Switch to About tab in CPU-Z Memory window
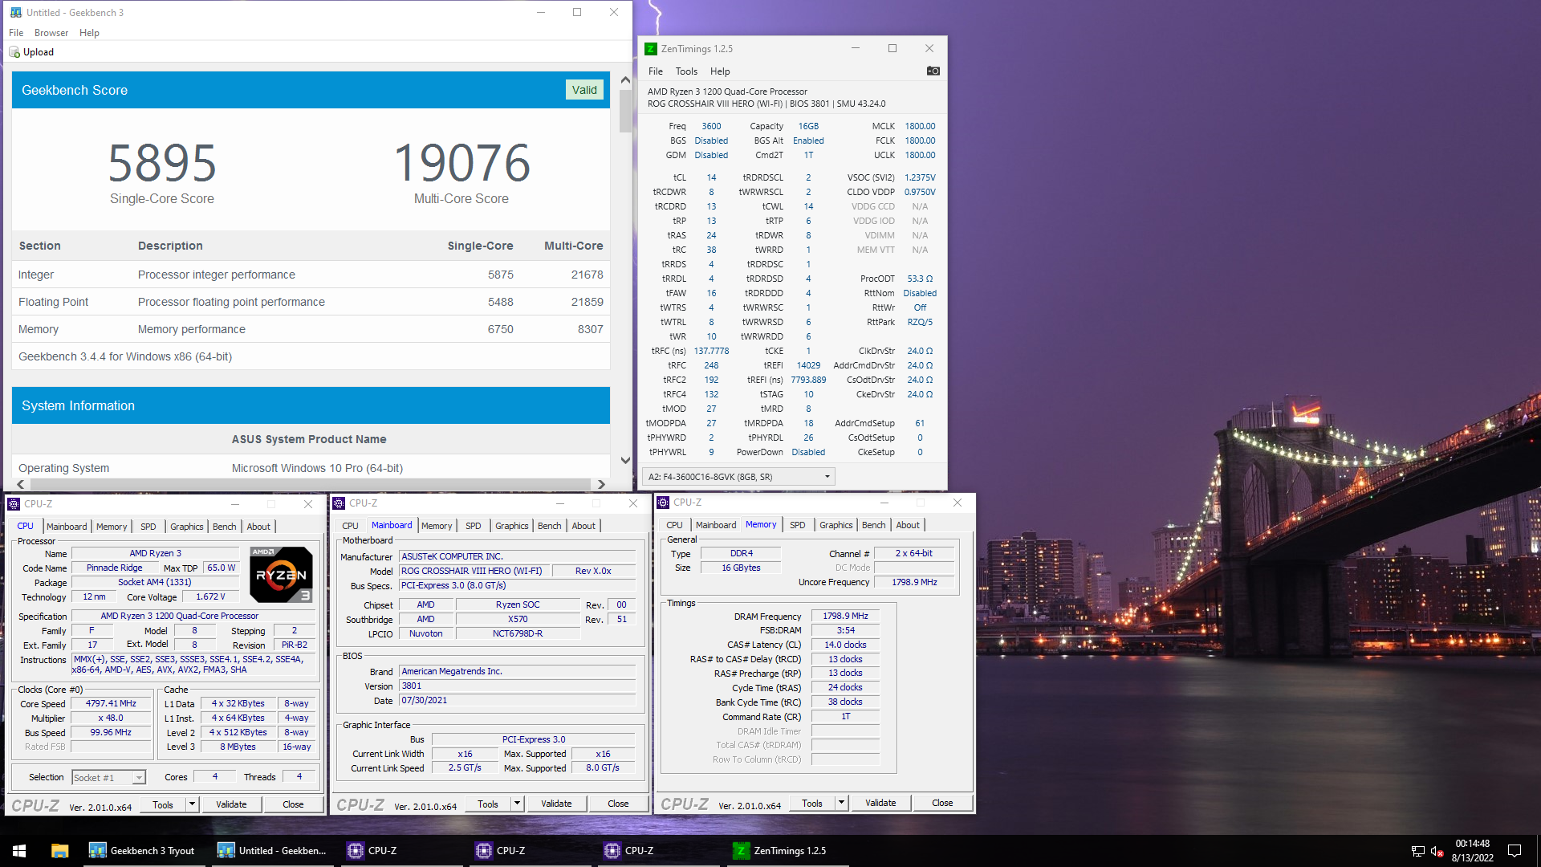The image size is (1541, 867). [908, 525]
